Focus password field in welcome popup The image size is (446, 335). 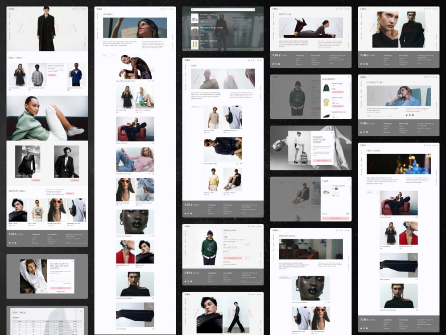(61, 281)
